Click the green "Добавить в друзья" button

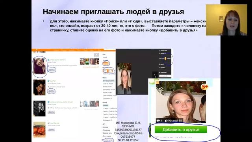(181, 130)
